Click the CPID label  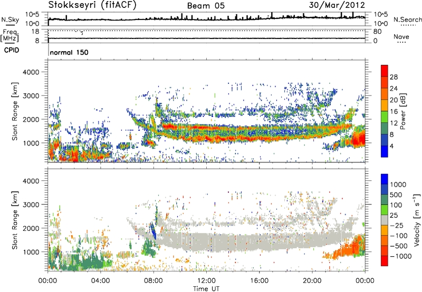12,50
